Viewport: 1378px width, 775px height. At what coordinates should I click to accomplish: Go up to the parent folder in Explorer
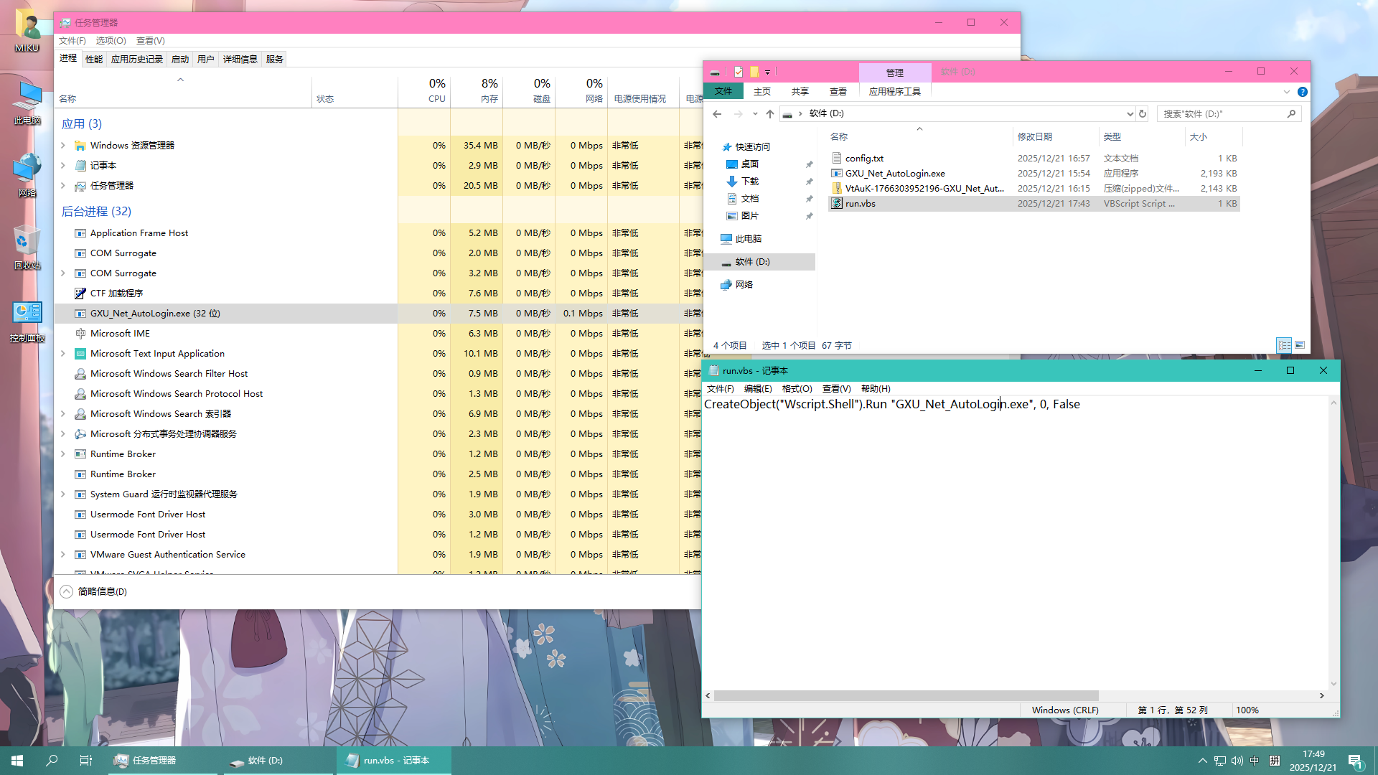click(769, 113)
